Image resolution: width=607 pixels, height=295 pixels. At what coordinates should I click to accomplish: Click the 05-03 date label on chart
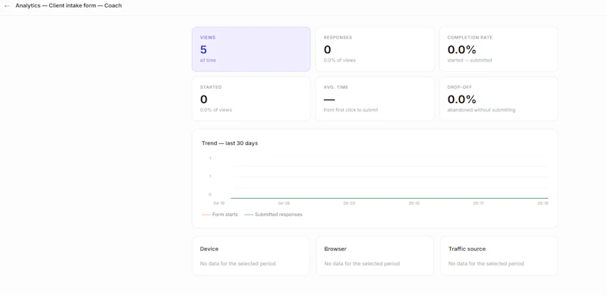[x=349, y=203]
